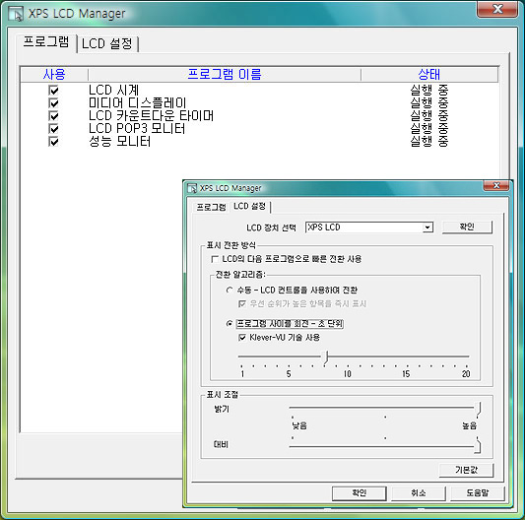Image resolution: width=525 pixels, height=520 pixels.
Task: Sort by the 사용 column header
Action: click(x=54, y=74)
